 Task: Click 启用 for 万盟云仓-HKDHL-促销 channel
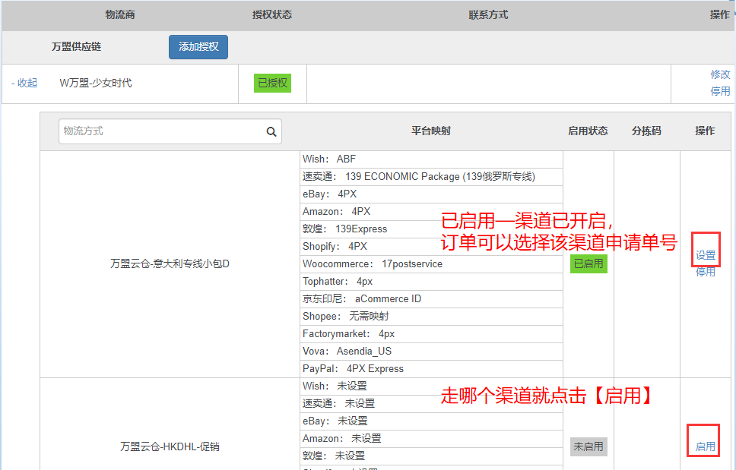click(706, 446)
